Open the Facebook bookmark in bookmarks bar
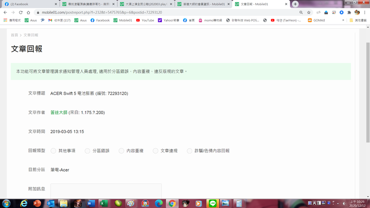Viewport: 370px width, 208px height. point(100,20)
